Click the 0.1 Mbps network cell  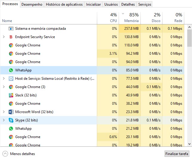coord(173,29)
